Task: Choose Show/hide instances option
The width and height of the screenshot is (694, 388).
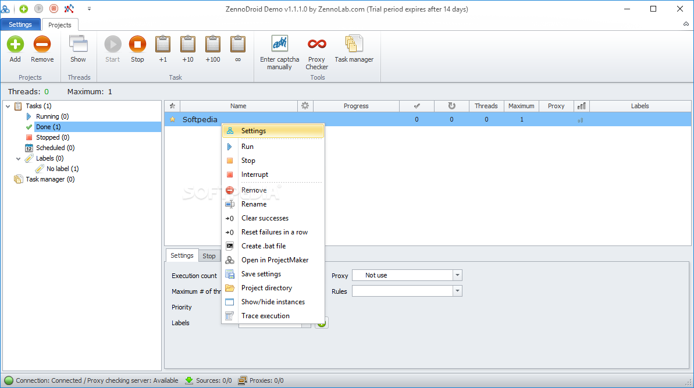Action: click(x=273, y=302)
